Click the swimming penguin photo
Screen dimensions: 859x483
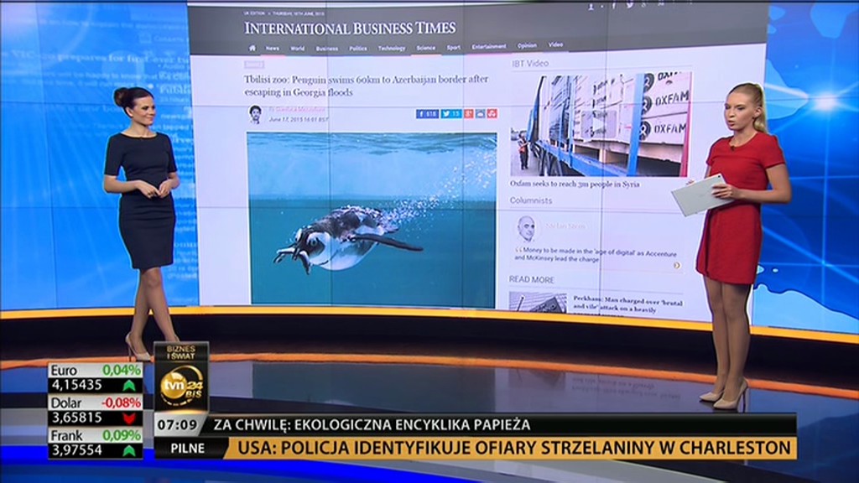pos(372,218)
